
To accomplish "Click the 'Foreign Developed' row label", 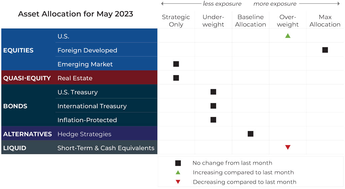I will (x=88, y=50).
